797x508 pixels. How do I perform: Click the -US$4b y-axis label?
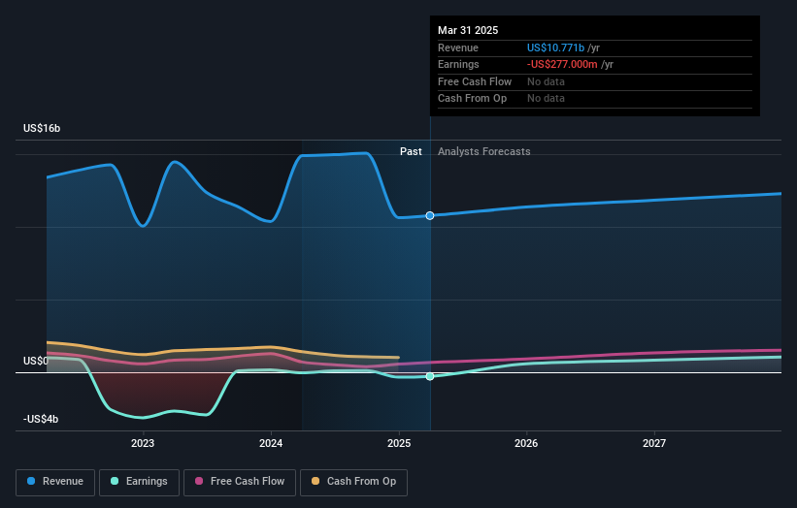click(x=41, y=419)
